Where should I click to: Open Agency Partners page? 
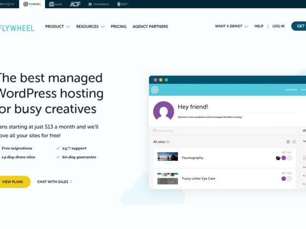pos(150,27)
